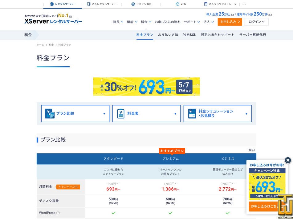The width and height of the screenshot is (293, 219).
Task: Select the 独自SSL sub-tab
Action: (189, 35)
